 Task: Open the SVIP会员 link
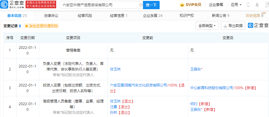point(194,5)
